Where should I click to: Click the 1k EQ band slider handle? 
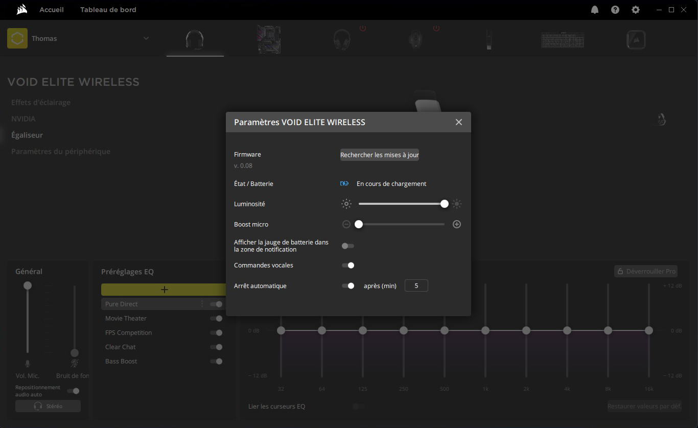[x=485, y=330]
